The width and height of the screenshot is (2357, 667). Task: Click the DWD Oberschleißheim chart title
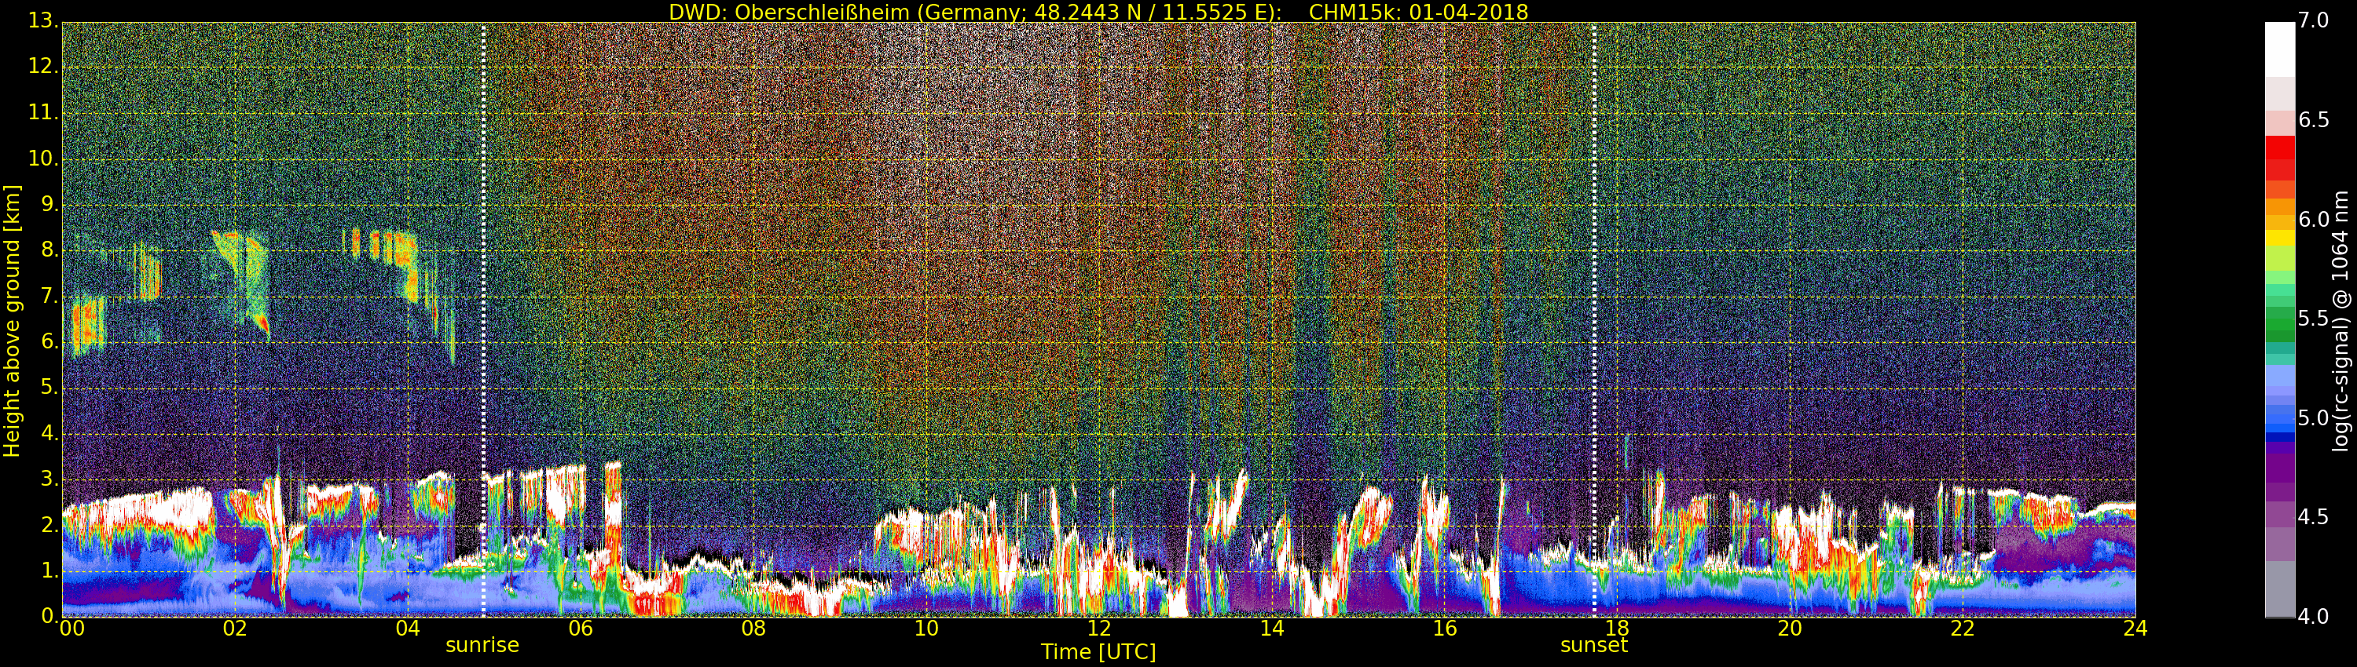pyautogui.click(x=1098, y=12)
